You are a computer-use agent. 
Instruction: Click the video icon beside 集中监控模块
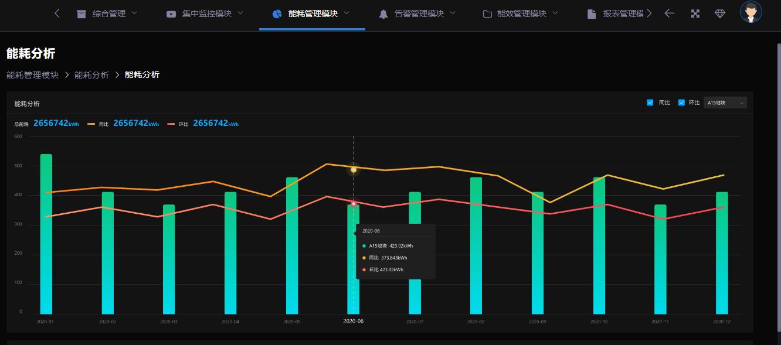[171, 13]
